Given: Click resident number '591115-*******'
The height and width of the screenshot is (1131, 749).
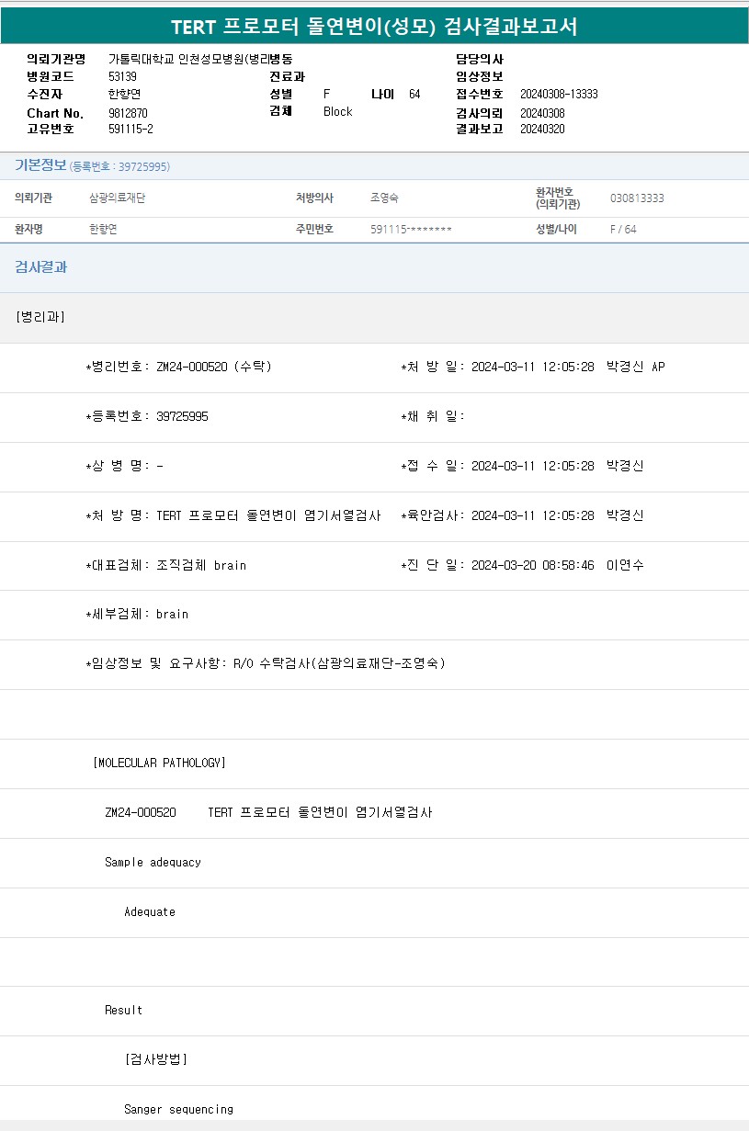Looking at the screenshot, I should [x=411, y=229].
